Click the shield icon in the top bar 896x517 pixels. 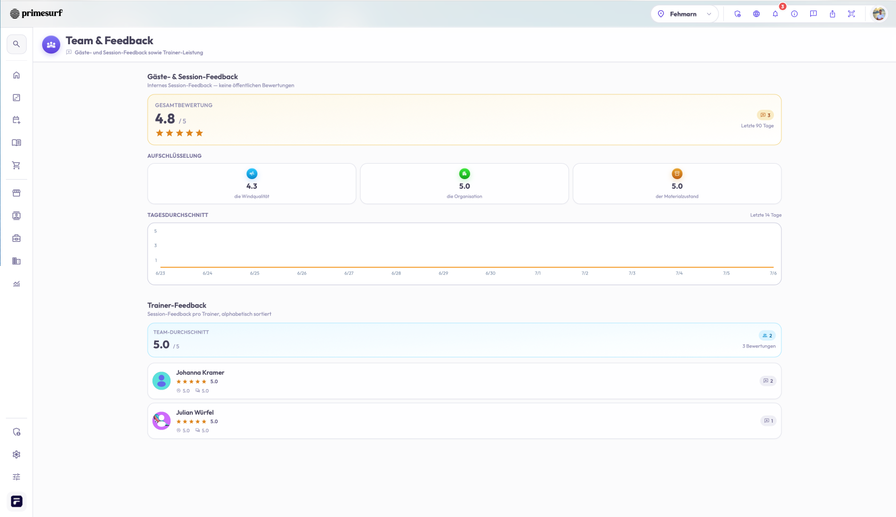[x=737, y=14]
